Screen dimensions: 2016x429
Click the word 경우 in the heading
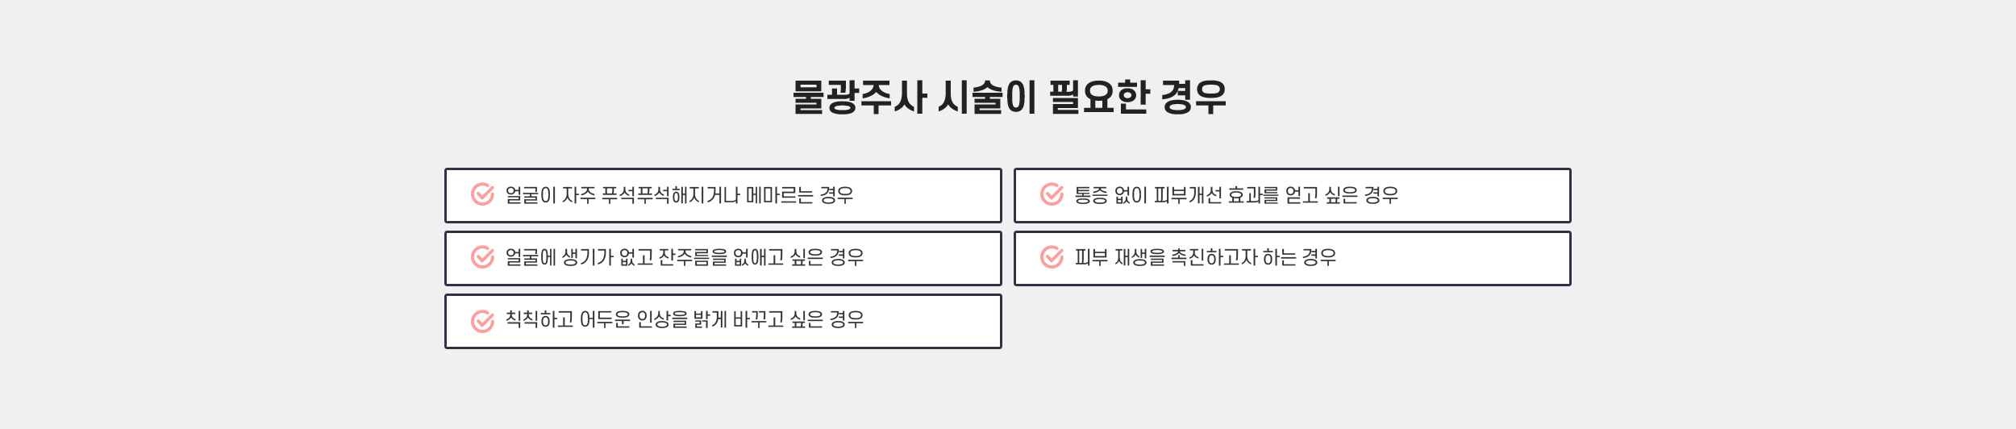(1193, 97)
